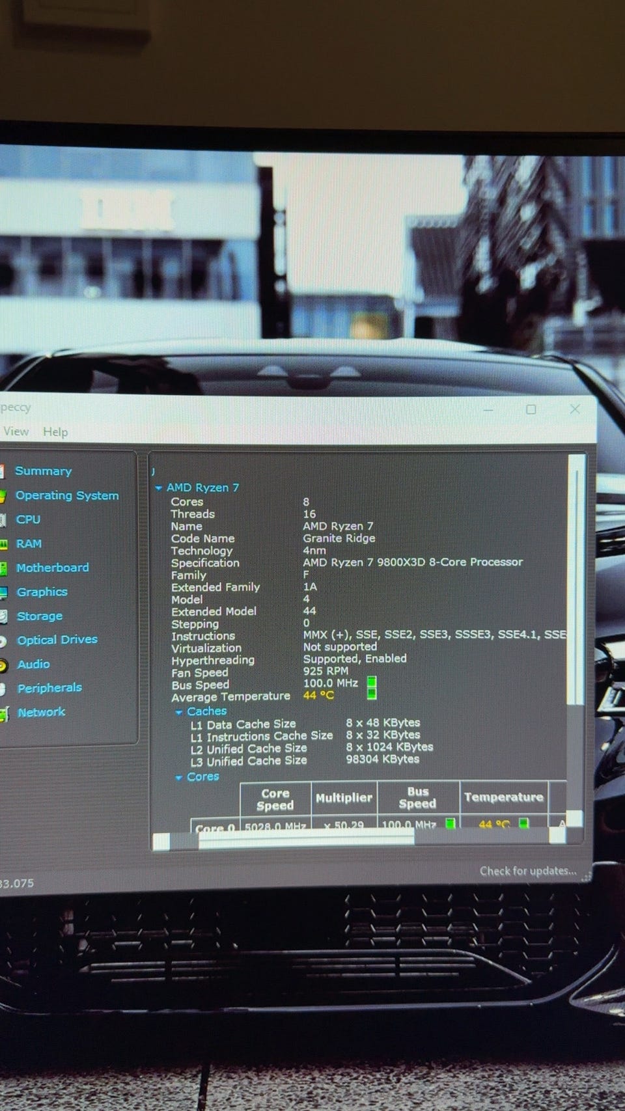Collapse the Caches section
Image resolution: width=625 pixels, height=1111 pixels.
178,712
